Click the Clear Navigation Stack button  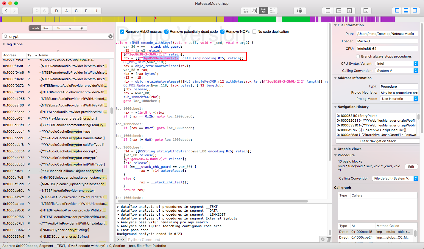pyautogui.click(x=377, y=141)
